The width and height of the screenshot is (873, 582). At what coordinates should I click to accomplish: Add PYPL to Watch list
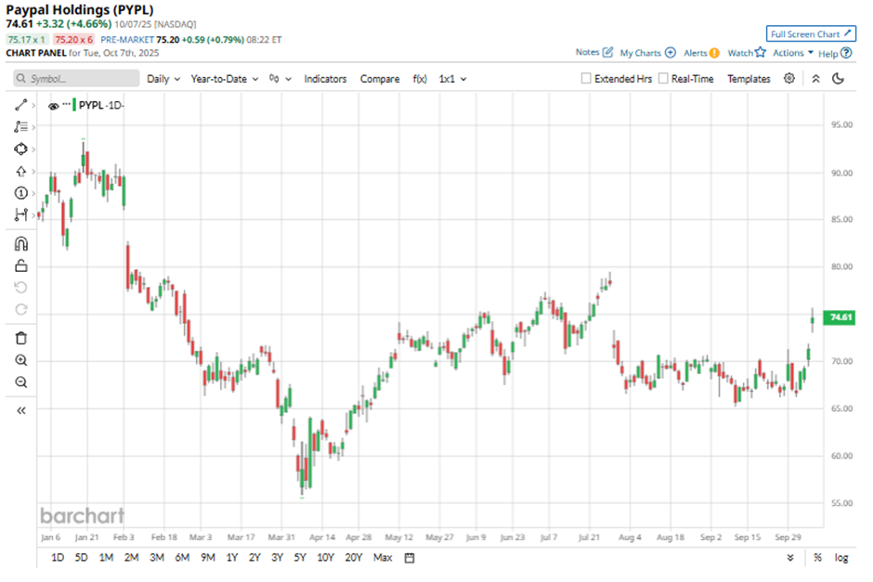pyautogui.click(x=747, y=53)
